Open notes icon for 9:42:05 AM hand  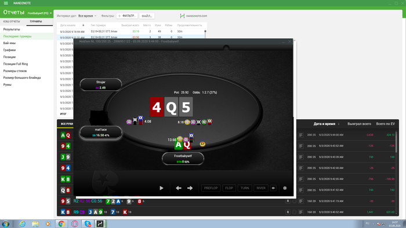[300, 179]
